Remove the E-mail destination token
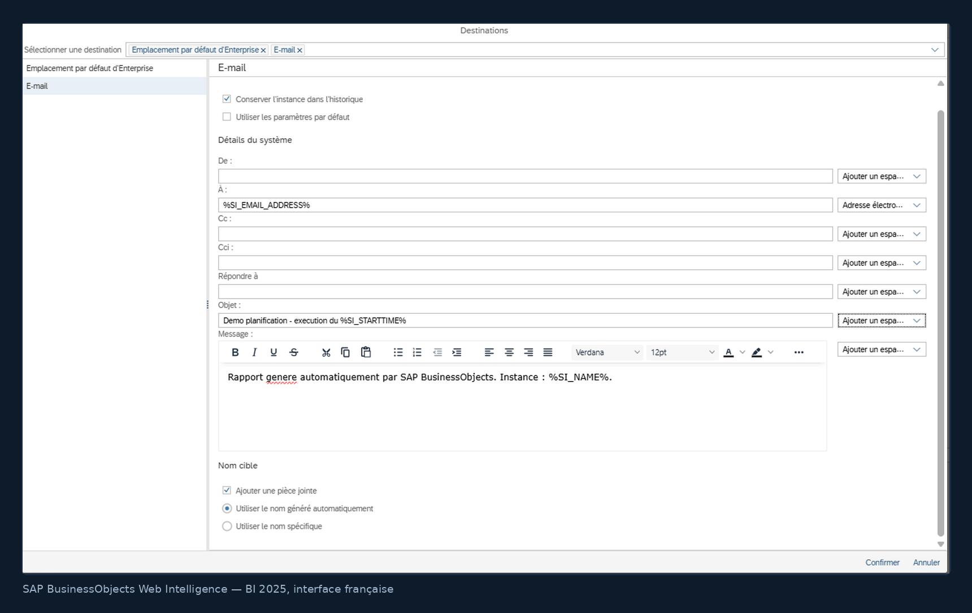This screenshot has width=972, height=613. coord(300,50)
